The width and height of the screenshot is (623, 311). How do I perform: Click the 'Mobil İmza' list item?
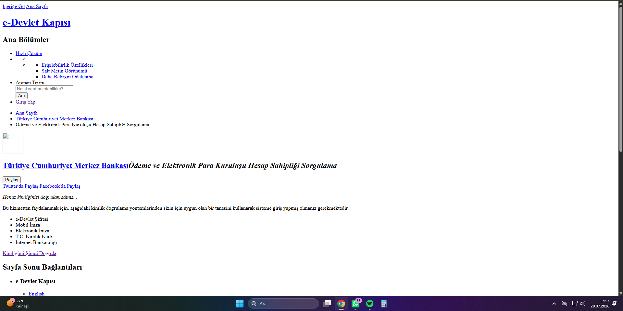click(x=28, y=225)
